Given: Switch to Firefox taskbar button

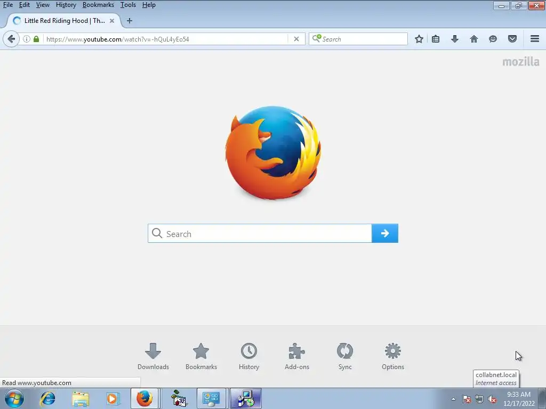Looking at the screenshot, I should coord(144,398).
